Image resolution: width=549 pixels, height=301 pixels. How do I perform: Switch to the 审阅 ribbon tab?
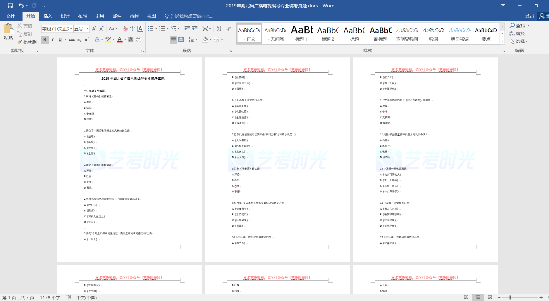tap(134, 16)
